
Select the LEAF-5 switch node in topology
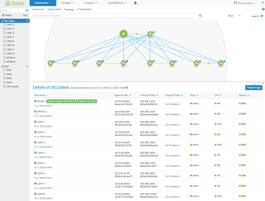click(150, 63)
